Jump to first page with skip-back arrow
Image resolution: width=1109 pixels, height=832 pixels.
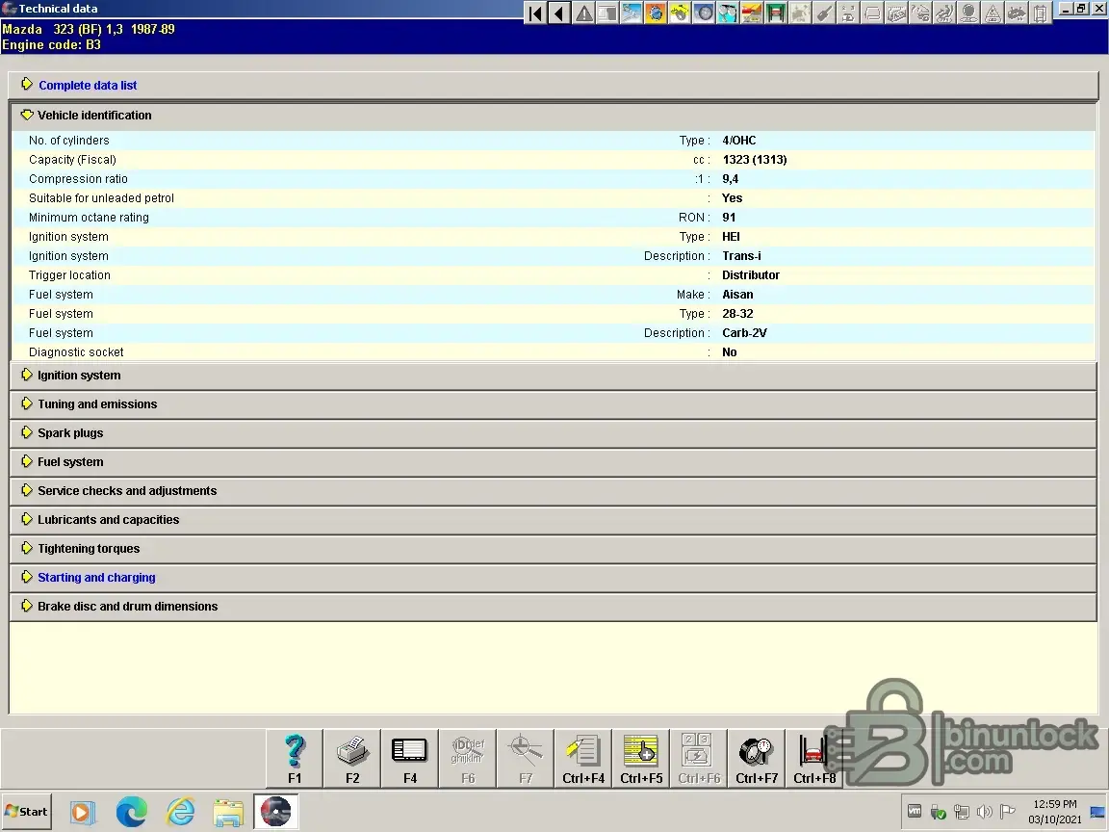[x=535, y=13]
